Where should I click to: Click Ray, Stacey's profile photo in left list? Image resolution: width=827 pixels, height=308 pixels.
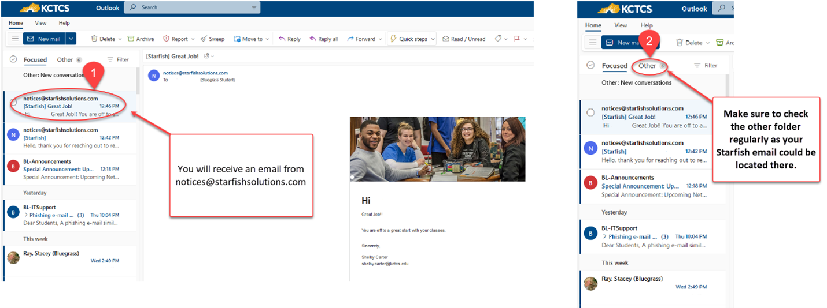coord(13,257)
